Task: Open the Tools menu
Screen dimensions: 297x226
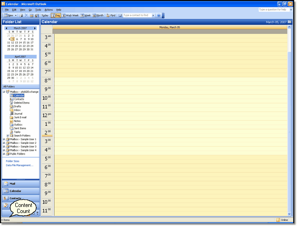Action: tap(38, 10)
